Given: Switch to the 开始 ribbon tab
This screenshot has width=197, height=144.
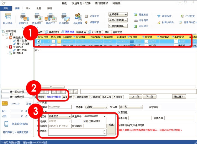Looking at the screenshot, I should 6,8.
